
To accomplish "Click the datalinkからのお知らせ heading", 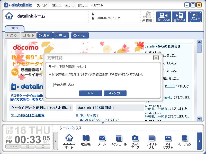I will pos(163,46).
